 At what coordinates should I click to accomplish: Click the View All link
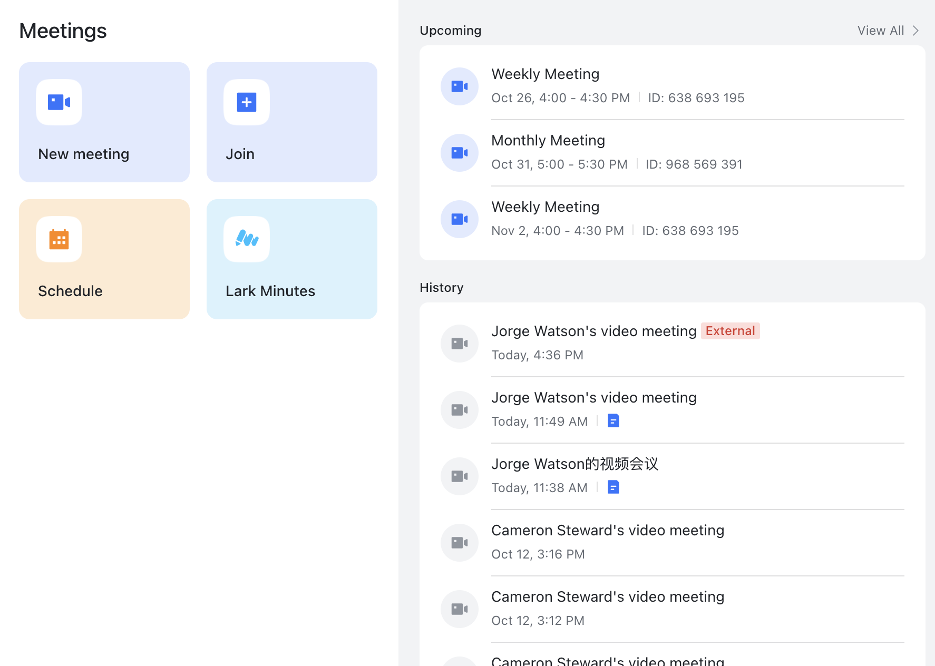[x=881, y=30]
